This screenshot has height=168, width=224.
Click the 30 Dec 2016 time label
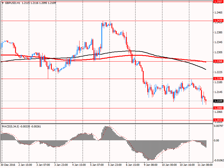[8, 165]
